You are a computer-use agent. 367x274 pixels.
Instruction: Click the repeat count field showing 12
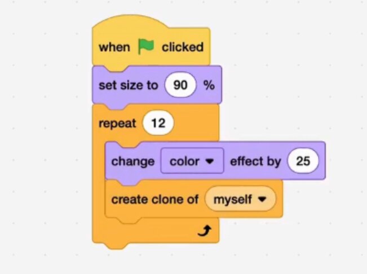point(158,123)
